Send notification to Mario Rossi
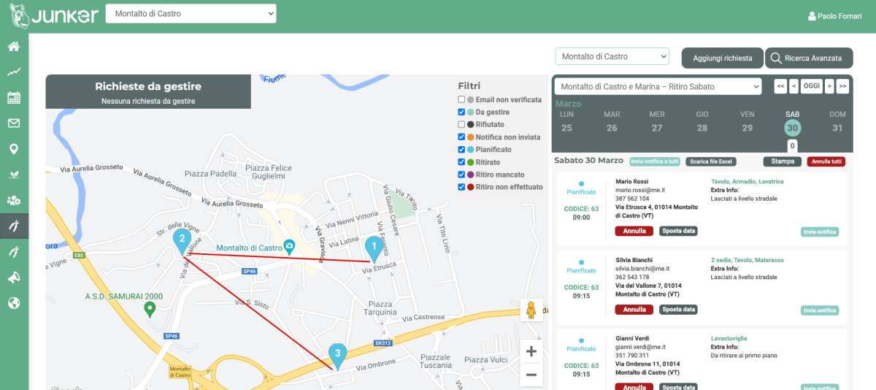 click(820, 232)
